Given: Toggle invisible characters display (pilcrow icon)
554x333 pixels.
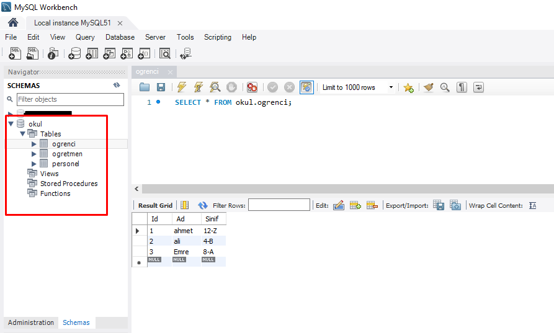Looking at the screenshot, I should click(462, 87).
